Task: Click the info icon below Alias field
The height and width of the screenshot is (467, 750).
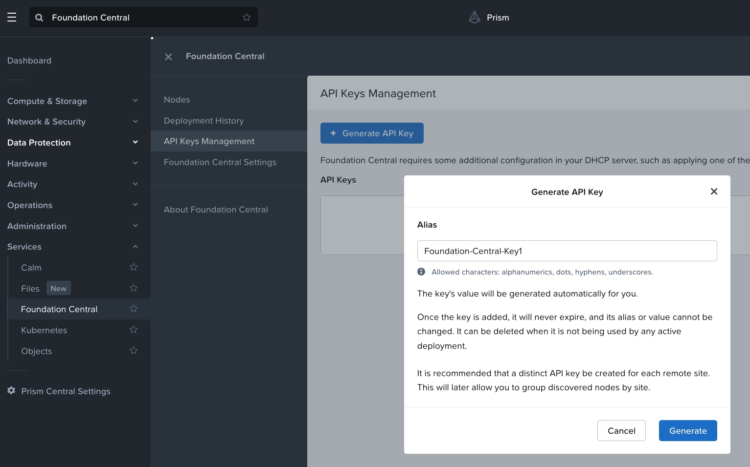Action: [x=421, y=272]
